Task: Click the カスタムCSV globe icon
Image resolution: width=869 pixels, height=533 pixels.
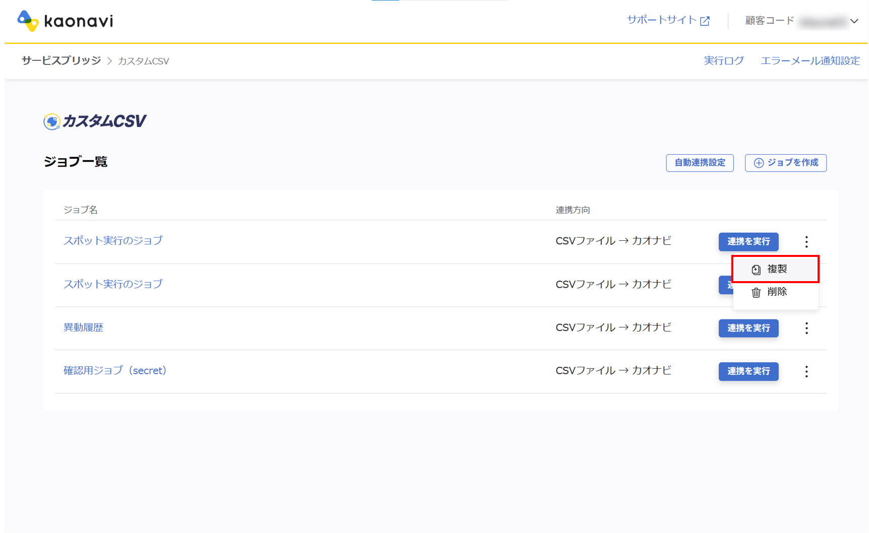Action: click(51, 121)
